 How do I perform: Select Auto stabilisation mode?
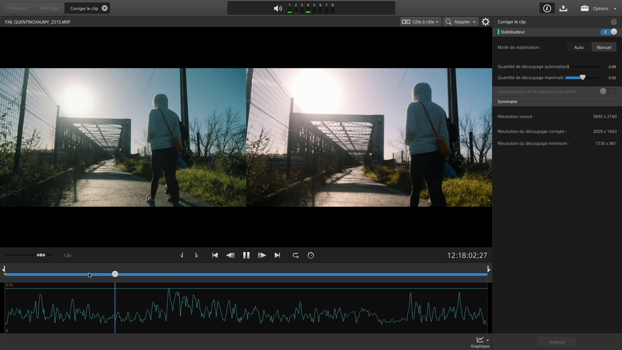[579, 47]
